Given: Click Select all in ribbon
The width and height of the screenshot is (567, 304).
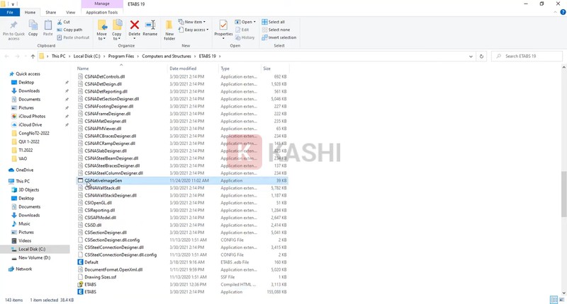Looking at the screenshot, I should click(273, 22).
